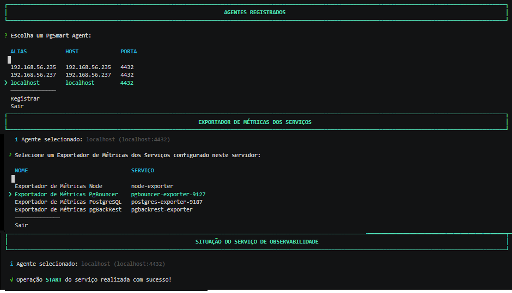This screenshot has height=293, width=512.
Task: Click the question mark before Selecione
Action: pyautogui.click(x=10, y=155)
